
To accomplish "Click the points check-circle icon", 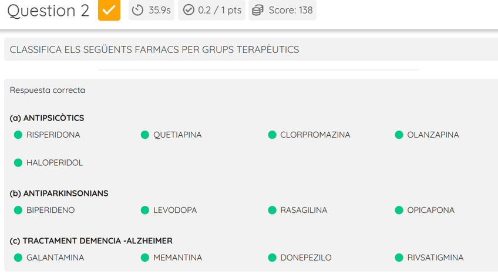I will click(189, 11).
